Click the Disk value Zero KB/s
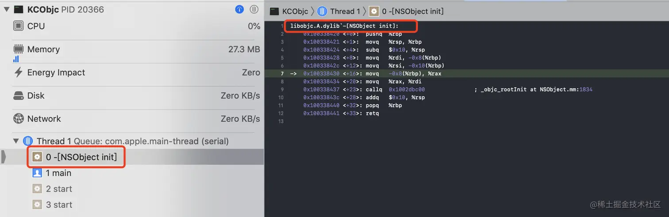The width and height of the screenshot is (669, 217). (x=240, y=96)
